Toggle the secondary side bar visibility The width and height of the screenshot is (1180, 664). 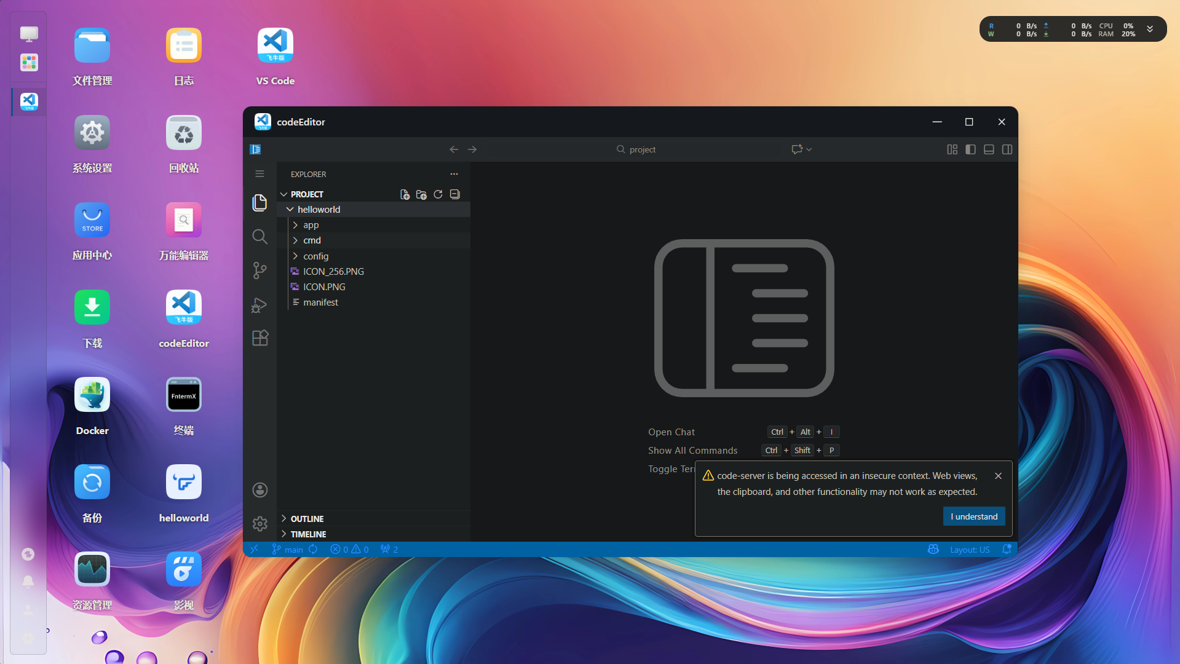coord(1007,149)
